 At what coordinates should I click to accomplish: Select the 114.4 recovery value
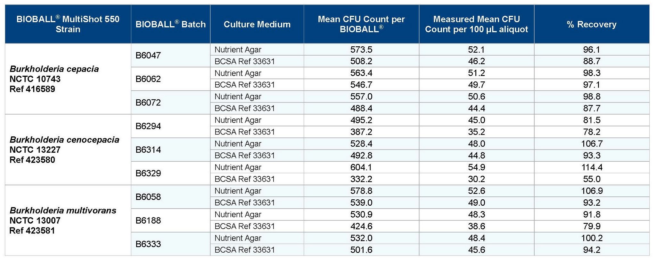pos(592,167)
